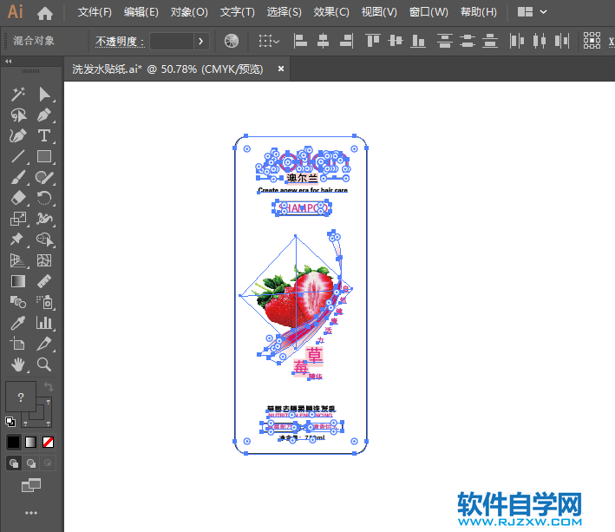Screen dimensions: 615x532
Task: Swap fill and stroke arrow icon
Action: click(49, 387)
